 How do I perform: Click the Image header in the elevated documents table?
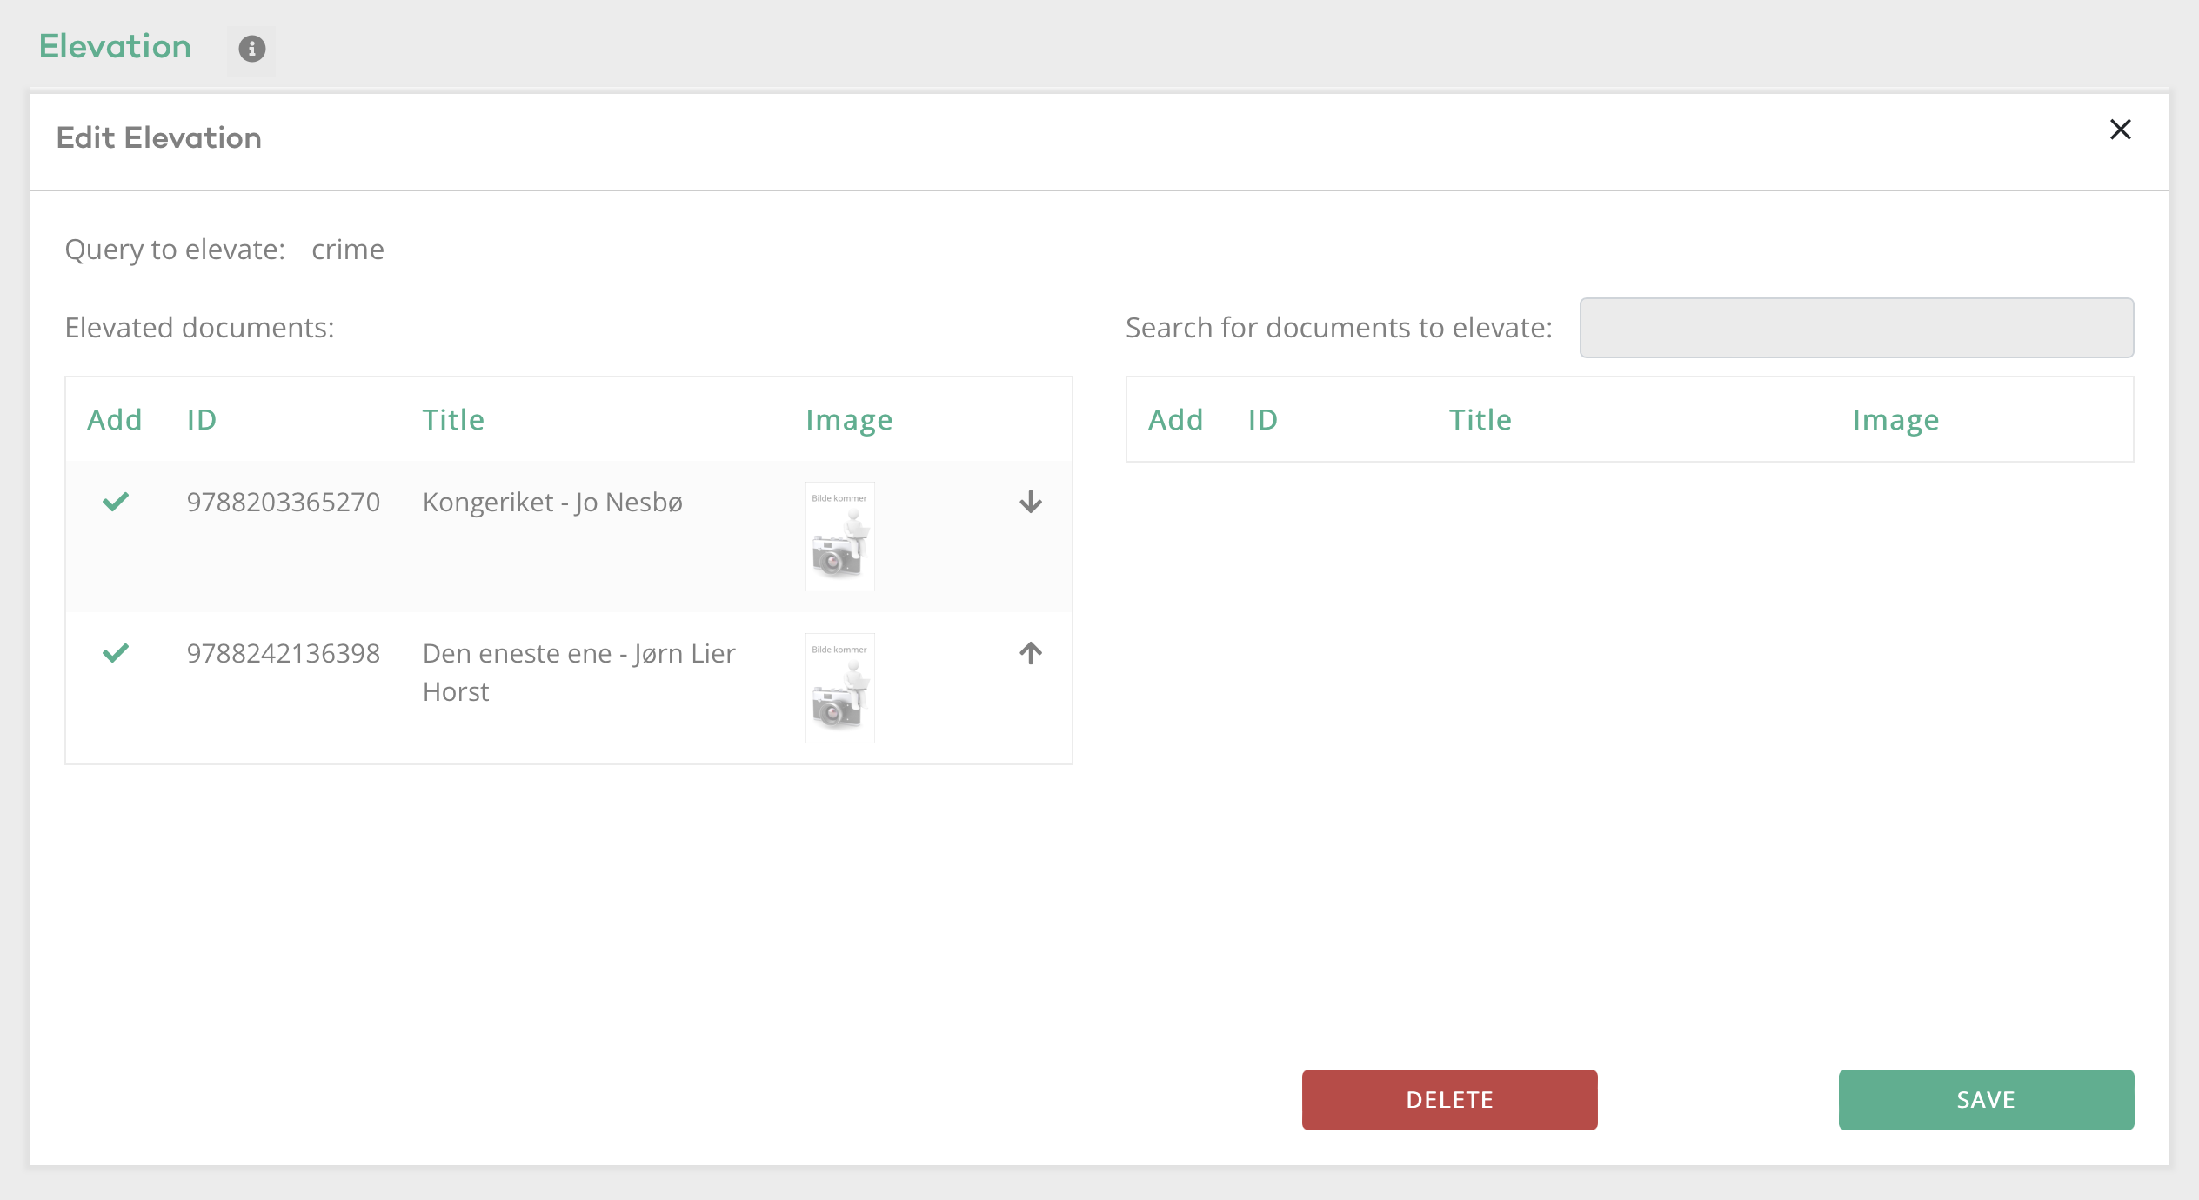[x=848, y=420]
